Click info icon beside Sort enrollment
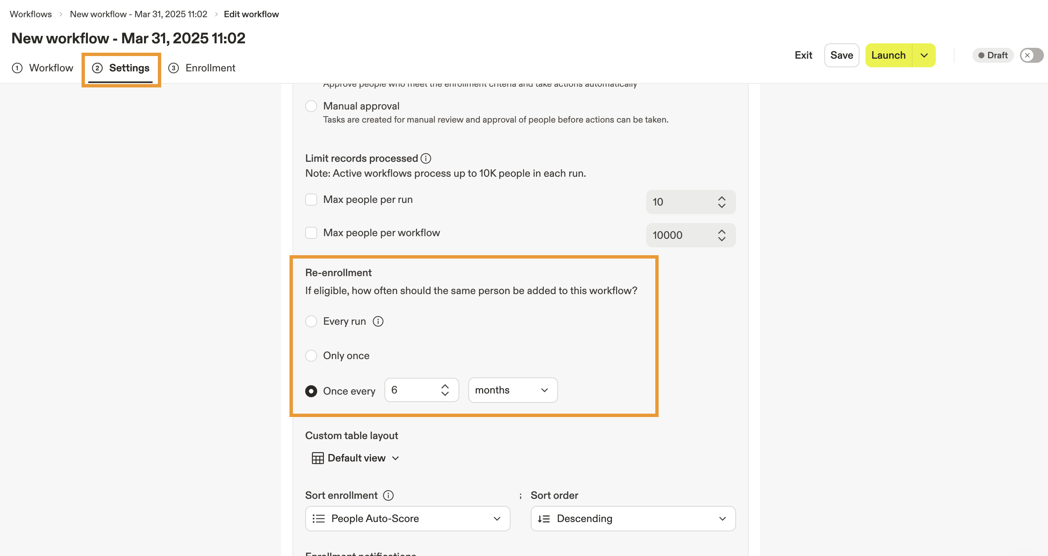1048x556 pixels. (388, 495)
